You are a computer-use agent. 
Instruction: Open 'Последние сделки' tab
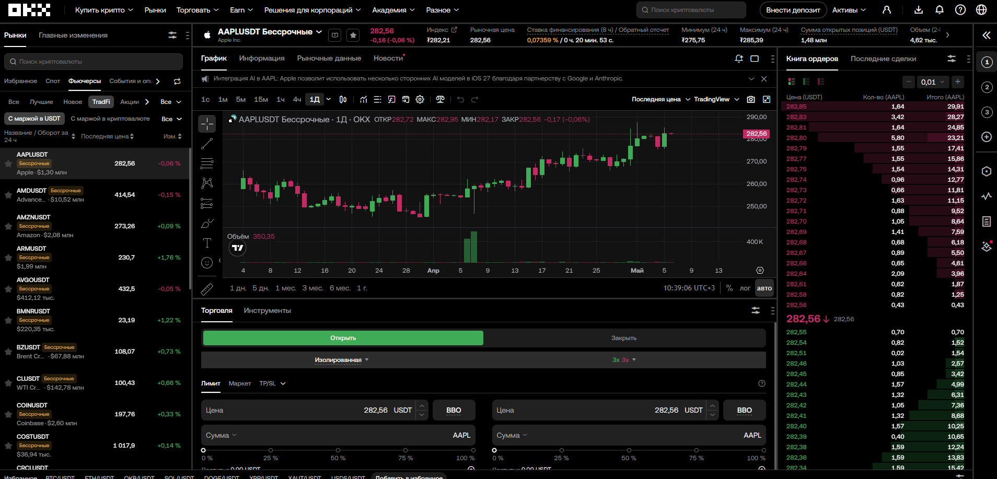pos(883,59)
